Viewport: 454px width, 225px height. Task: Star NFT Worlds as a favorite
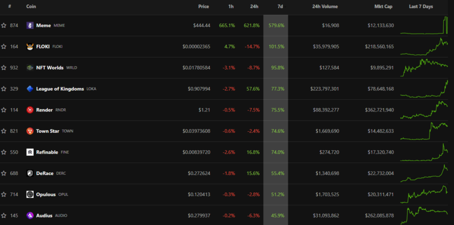[4, 68]
